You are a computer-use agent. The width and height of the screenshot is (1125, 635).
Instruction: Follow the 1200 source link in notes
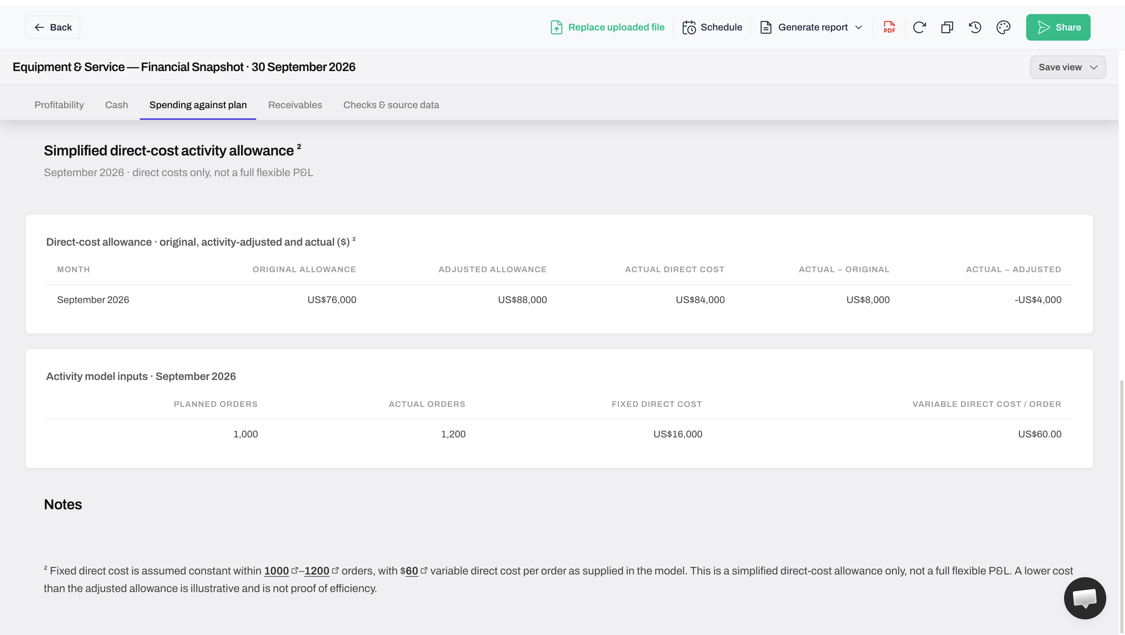317,571
